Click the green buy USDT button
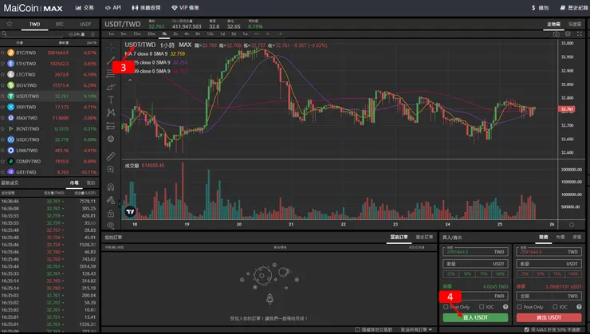This screenshot has width=590, height=334. coord(476,318)
